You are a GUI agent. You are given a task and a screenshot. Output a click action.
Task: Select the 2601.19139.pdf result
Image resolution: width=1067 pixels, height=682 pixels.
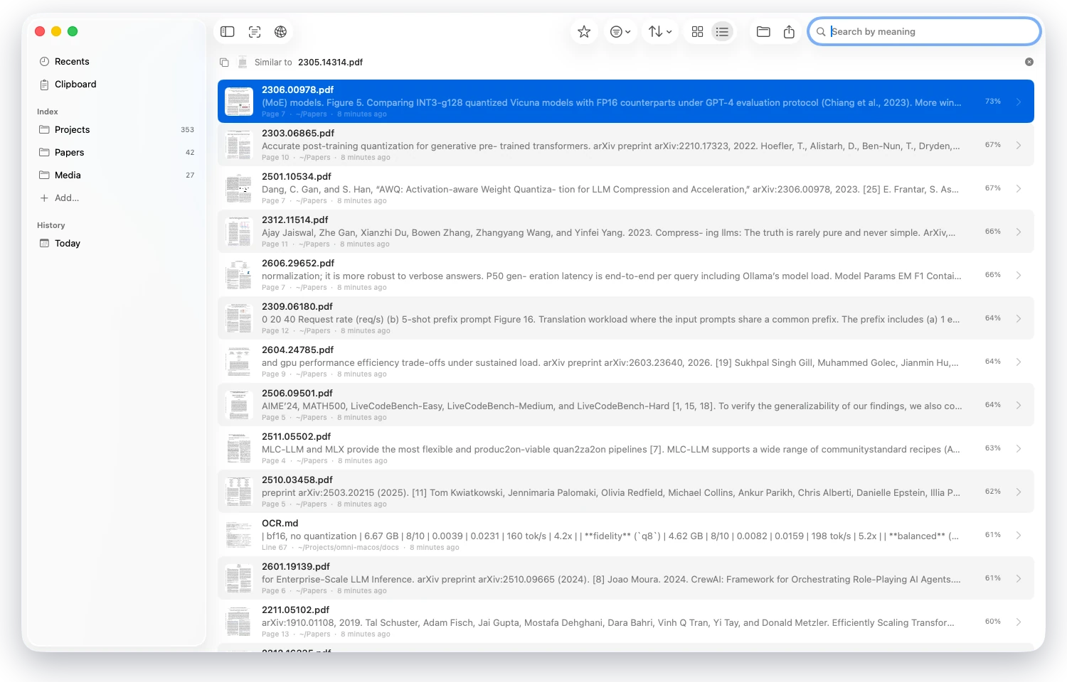626,578
